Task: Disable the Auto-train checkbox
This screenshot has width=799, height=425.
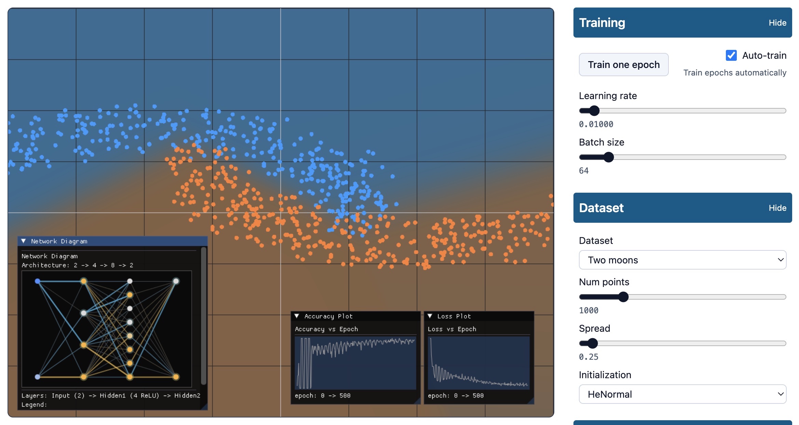Action: point(730,55)
